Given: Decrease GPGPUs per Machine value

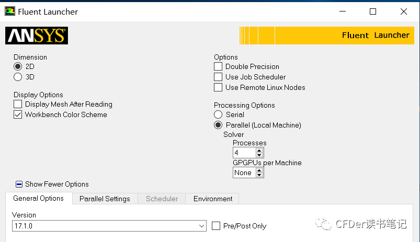Looking at the screenshot, I should point(259,175).
